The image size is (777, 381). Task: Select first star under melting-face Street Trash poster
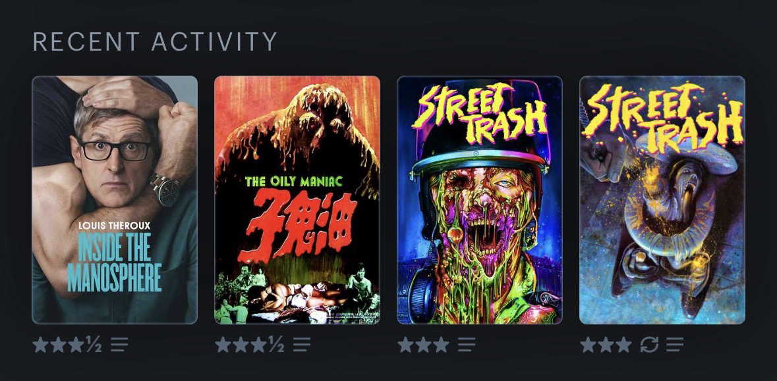[405, 344]
